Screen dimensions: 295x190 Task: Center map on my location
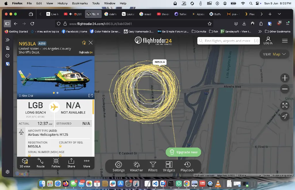pyautogui.click(x=285, y=116)
